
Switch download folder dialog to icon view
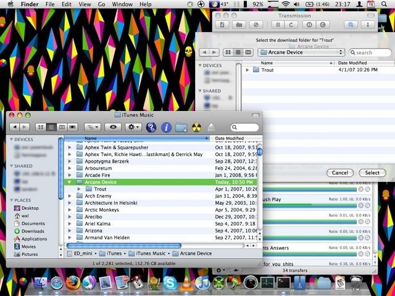[x=228, y=52]
